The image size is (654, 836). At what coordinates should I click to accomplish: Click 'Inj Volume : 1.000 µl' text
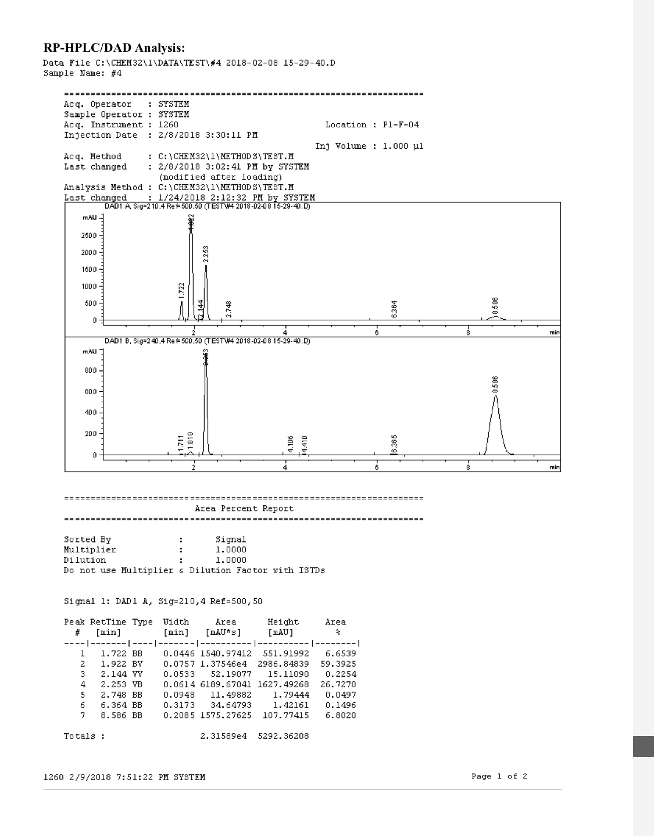(x=369, y=146)
